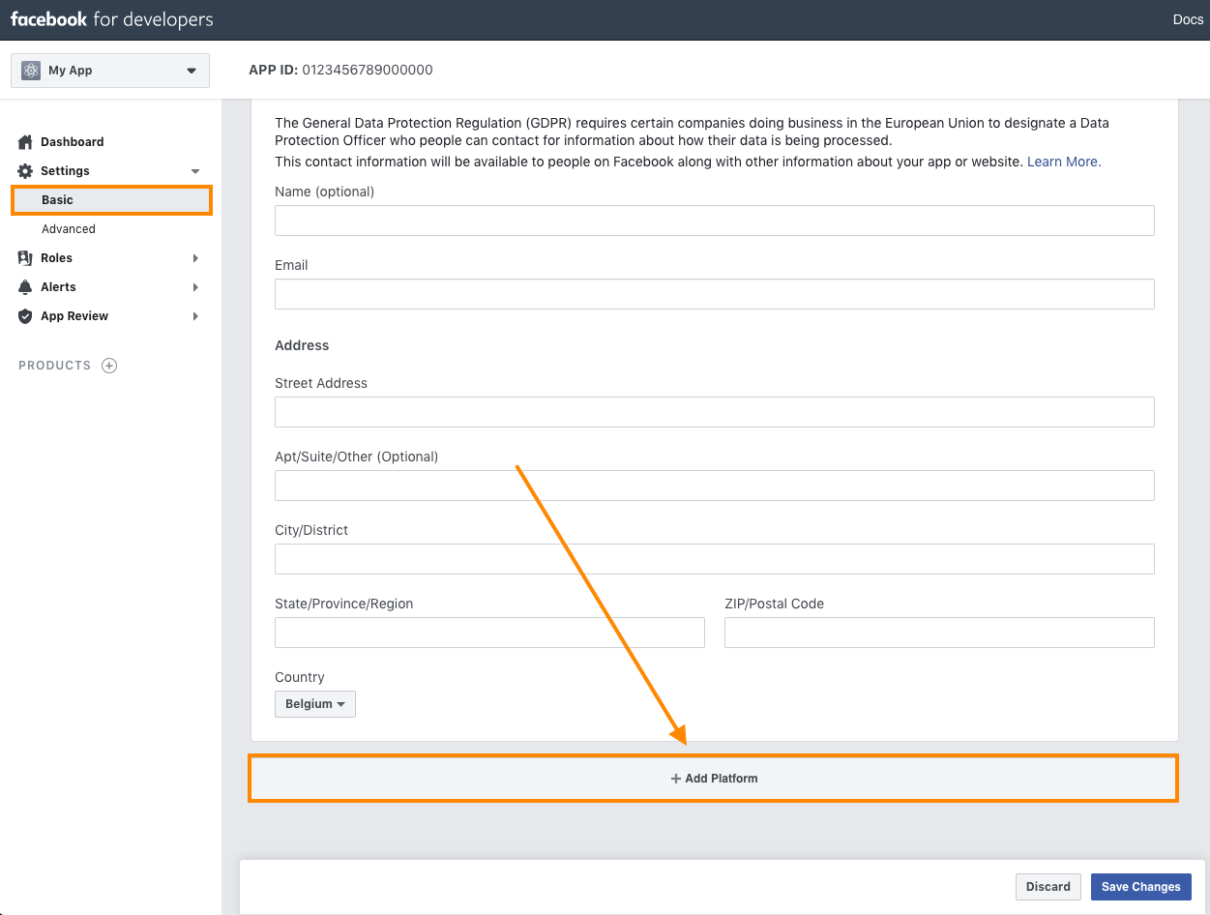Focus the Email input field
Viewport: 1210px width, 915px height.
715,294
